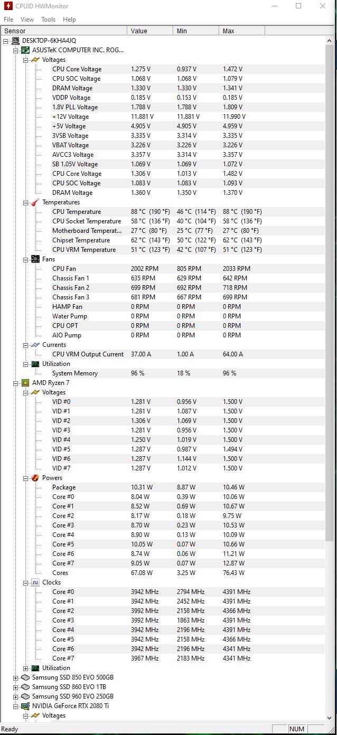Collapse the motherboard Voltages section
This screenshot has width=337, height=735.
coord(26,60)
